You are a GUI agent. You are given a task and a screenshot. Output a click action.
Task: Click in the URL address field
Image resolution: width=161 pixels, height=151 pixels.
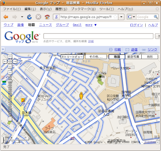click(86, 17)
